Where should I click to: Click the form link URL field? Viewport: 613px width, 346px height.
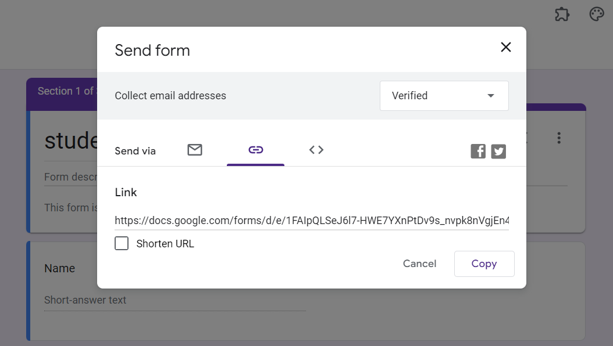pos(312,221)
